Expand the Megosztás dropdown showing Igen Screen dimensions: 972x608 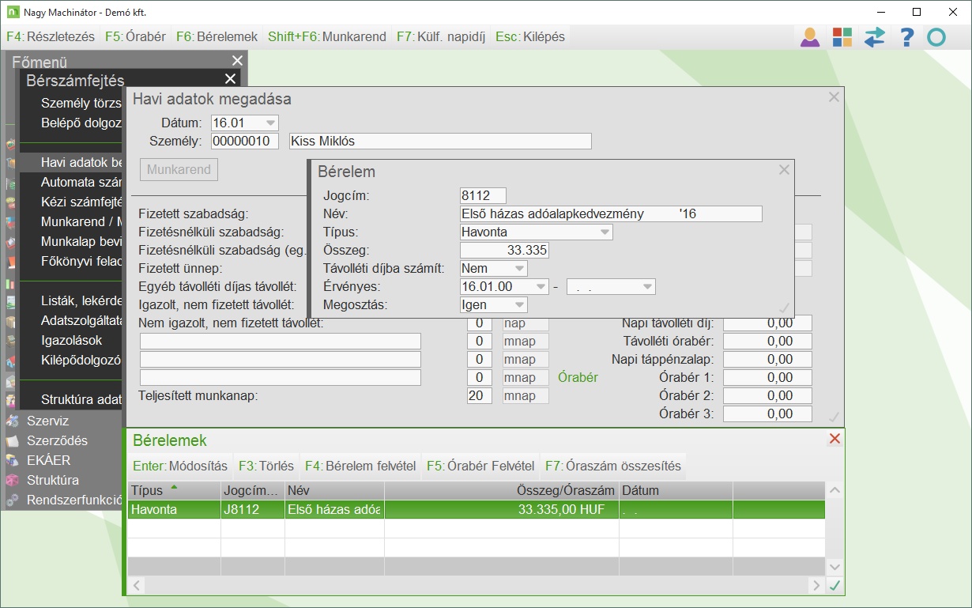click(x=519, y=305)
